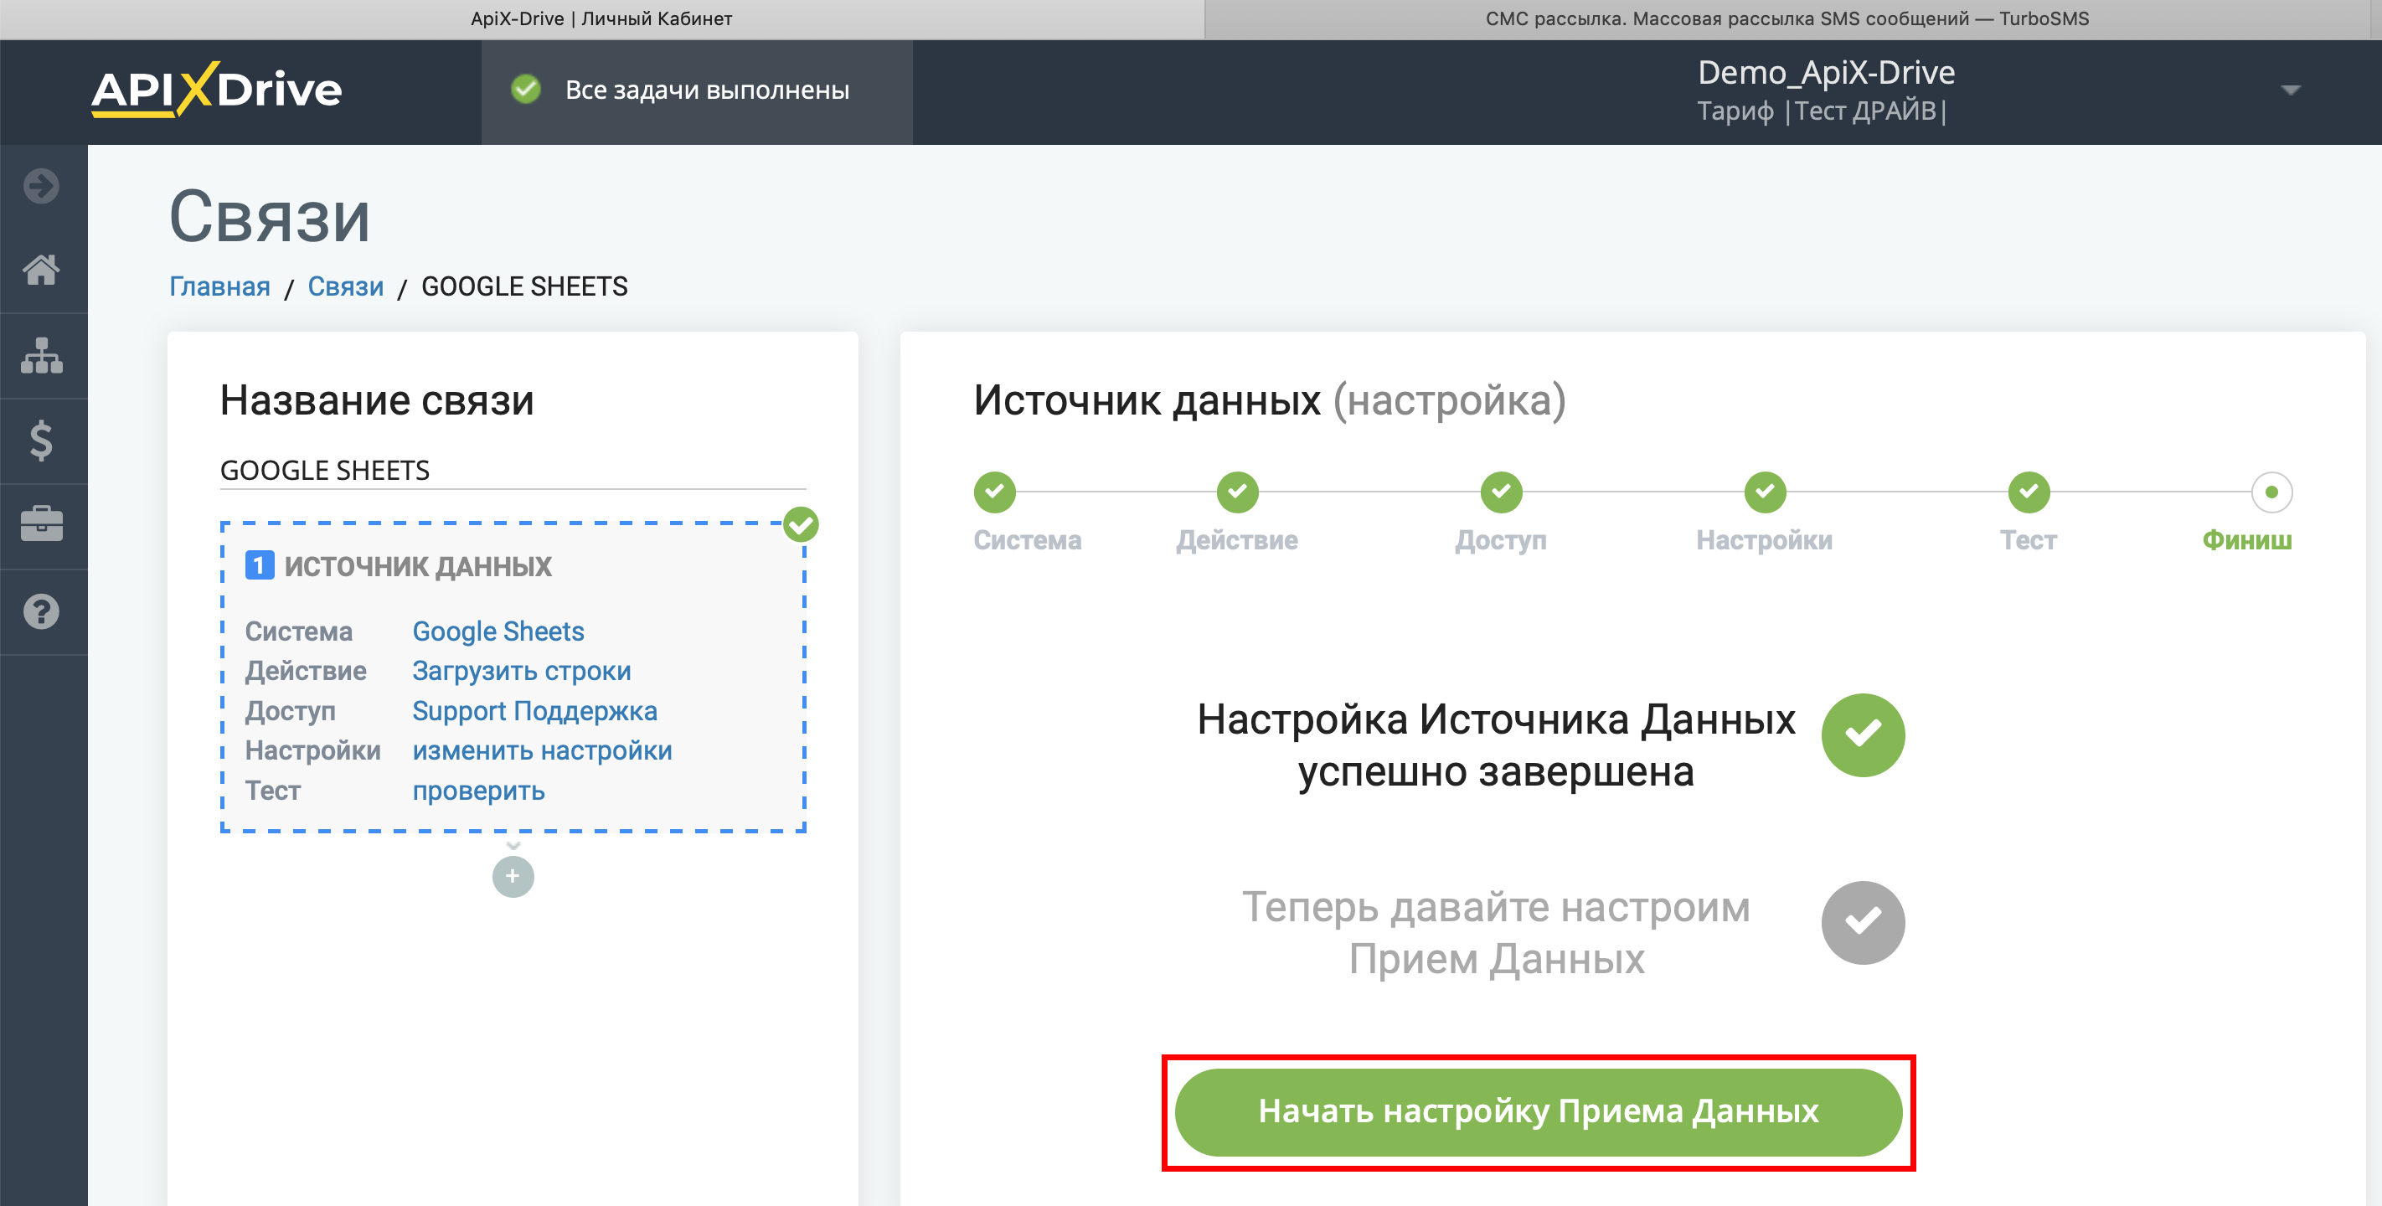Click the Система step label
The height and width of the screenshot is (1206, 2382).
click(1026, 540)
